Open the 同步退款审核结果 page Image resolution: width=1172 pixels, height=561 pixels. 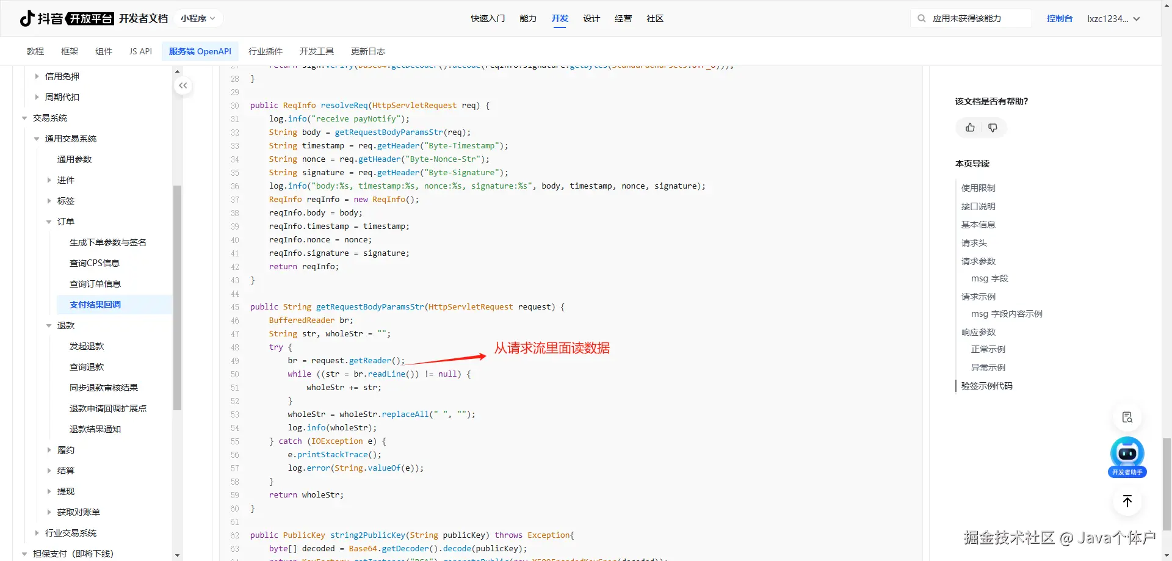(x=104, y=388)
